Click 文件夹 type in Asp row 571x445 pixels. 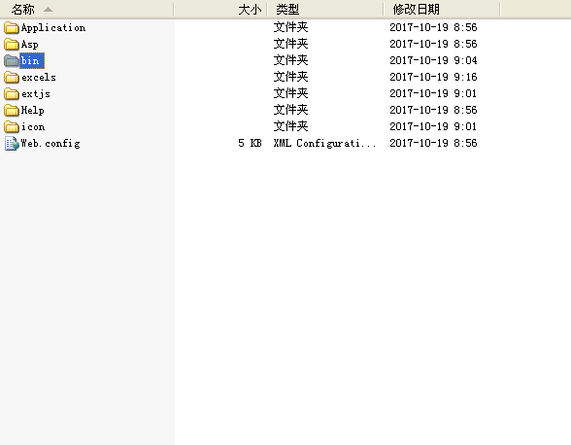[x=291, y=44]
